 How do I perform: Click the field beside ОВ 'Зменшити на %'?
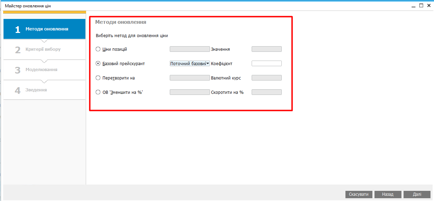point(189,92)
